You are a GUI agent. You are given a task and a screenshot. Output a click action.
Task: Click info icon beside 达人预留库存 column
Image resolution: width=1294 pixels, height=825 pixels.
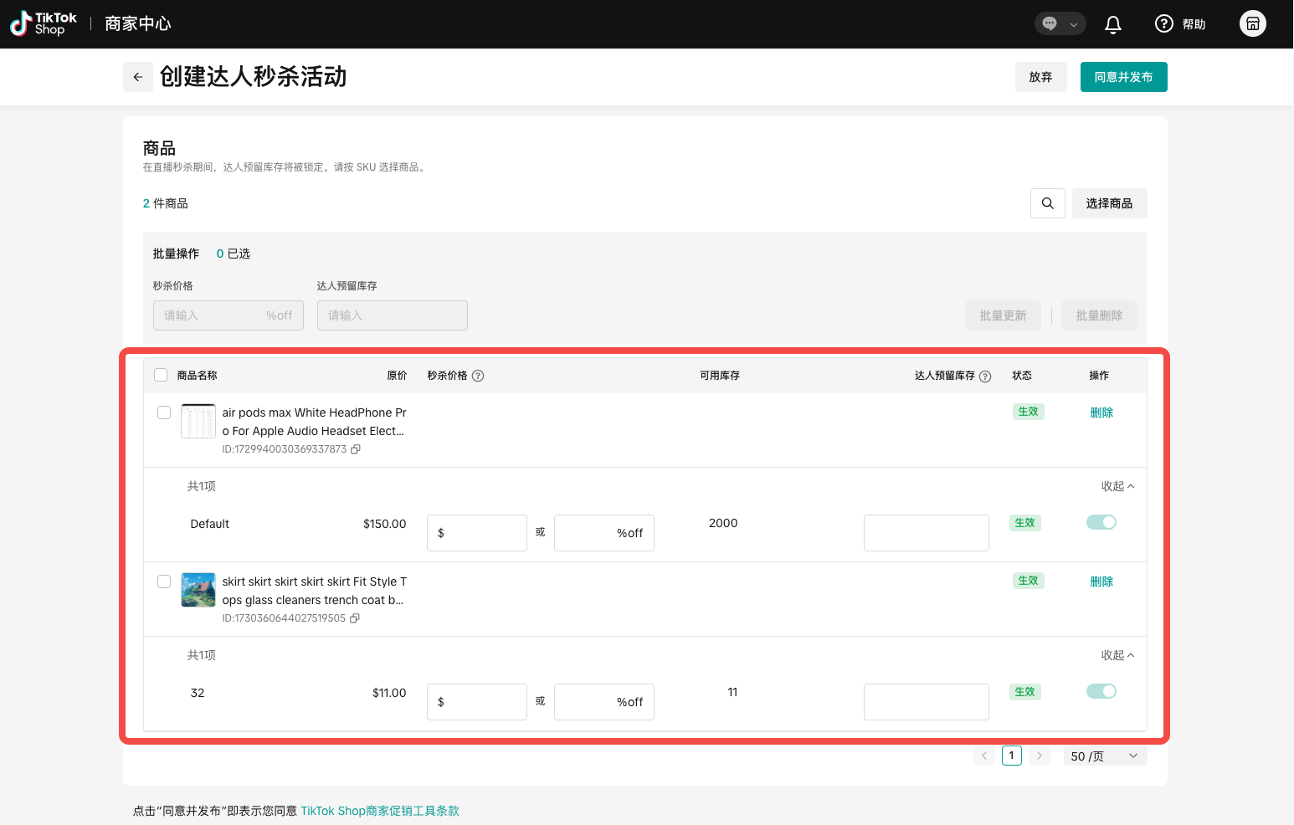click(985, 377)
